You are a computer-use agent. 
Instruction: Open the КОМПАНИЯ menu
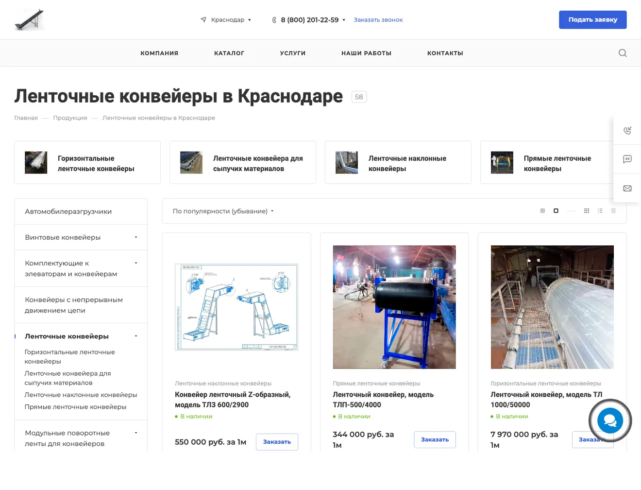coord(159,53)
